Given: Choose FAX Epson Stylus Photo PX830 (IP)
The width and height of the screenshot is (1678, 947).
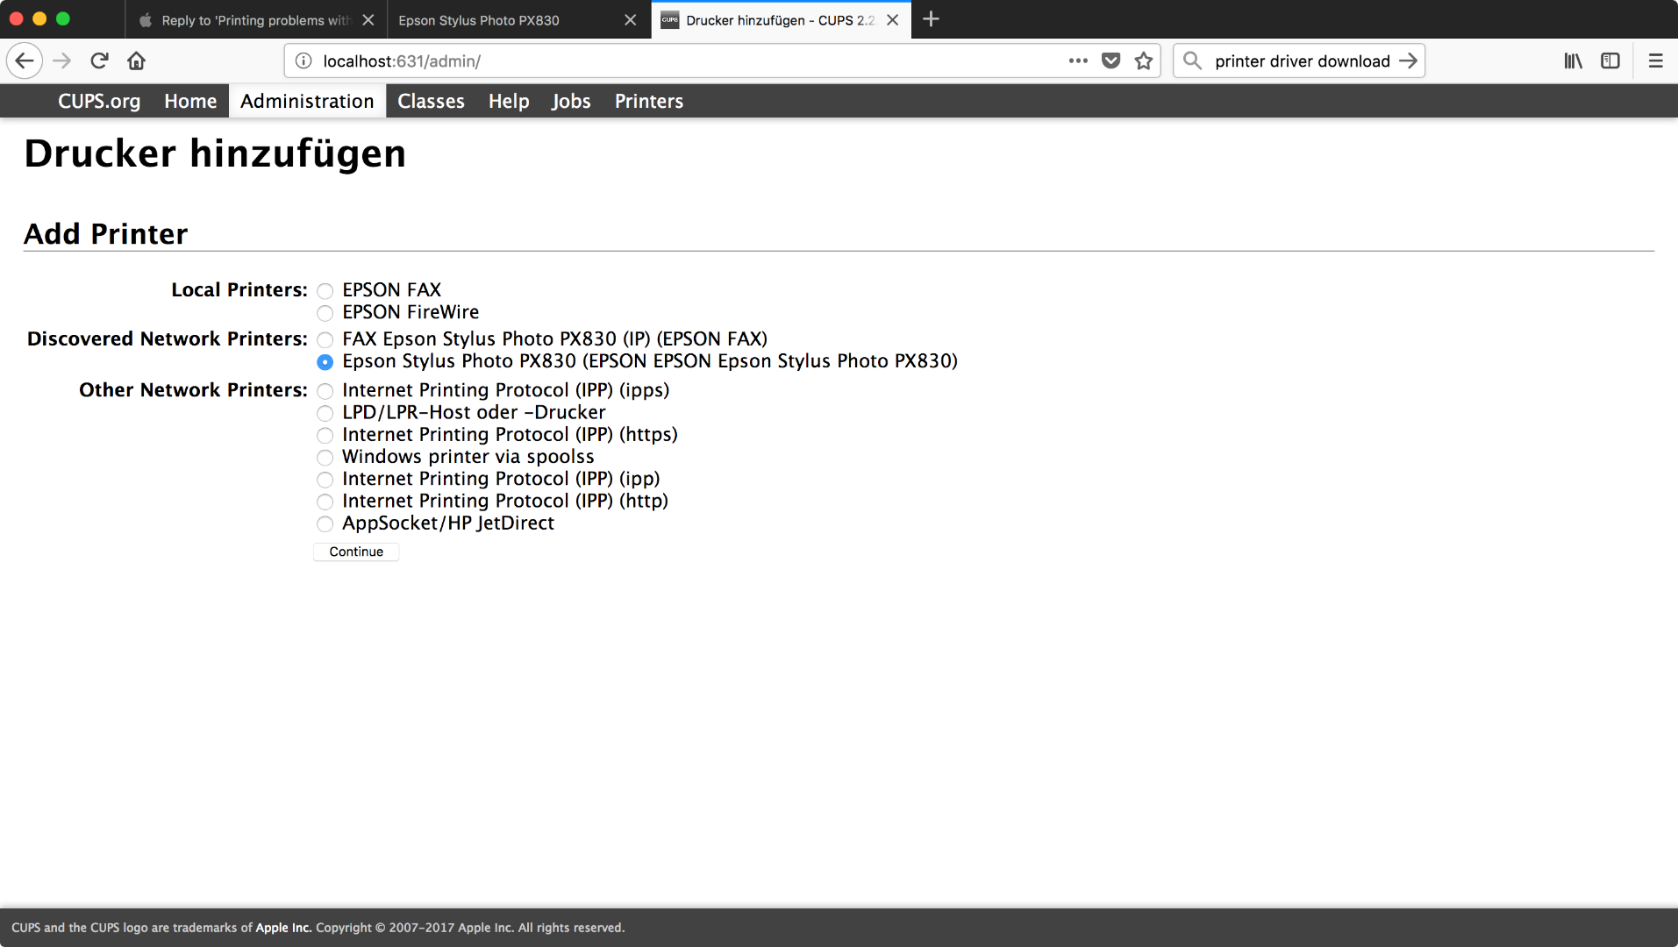Looking at the screenshot, I should [325, 340].
